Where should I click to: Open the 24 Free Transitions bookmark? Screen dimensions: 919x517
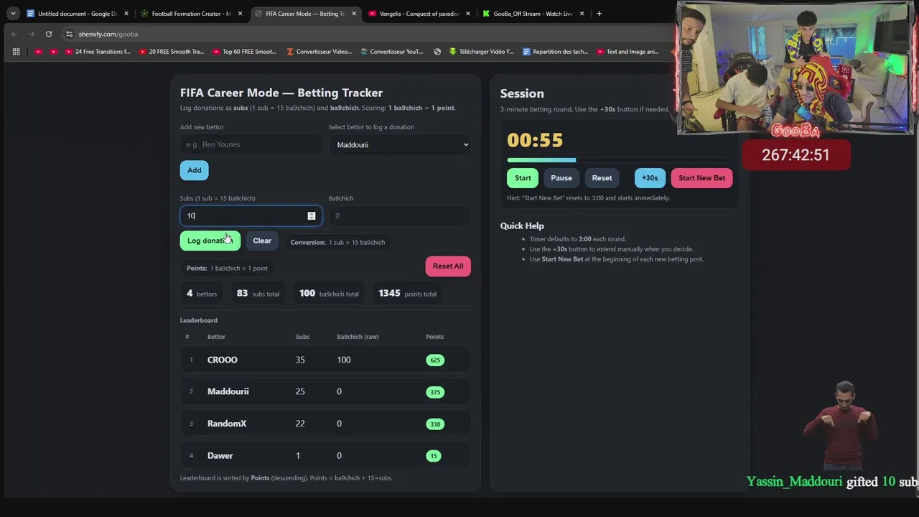98,52
